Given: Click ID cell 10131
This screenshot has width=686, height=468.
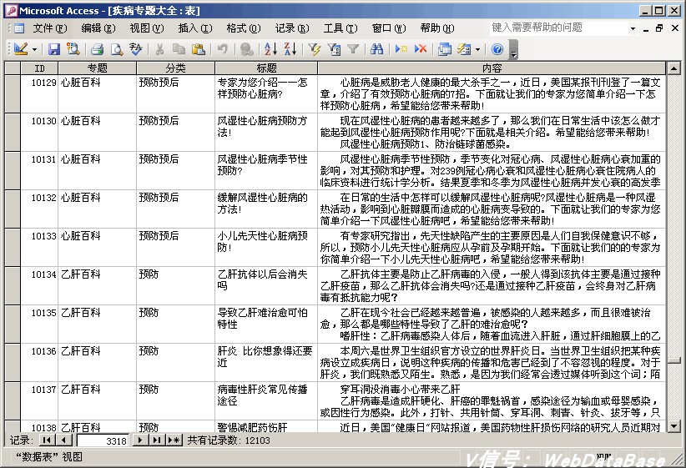Looking at the screenshot, I should [x=39, y=170].
